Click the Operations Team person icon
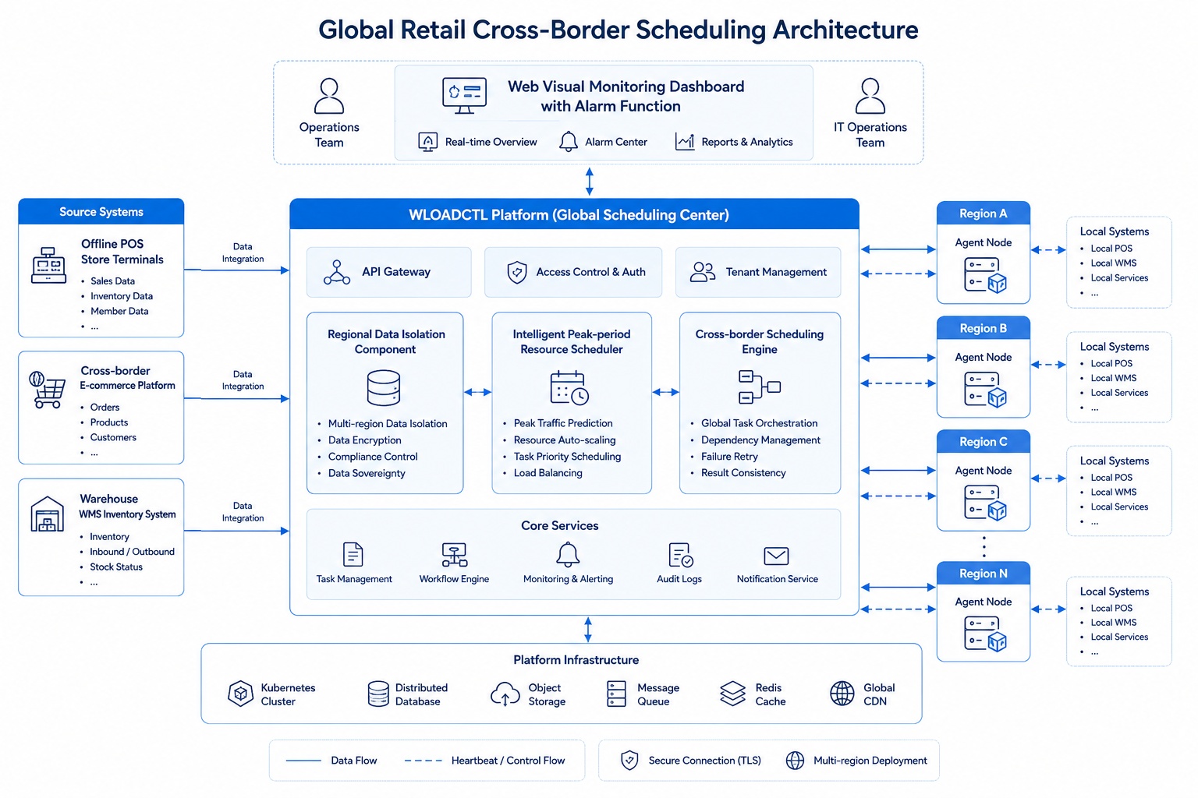The height and width of the screenshot is (798, 1198). coord(329,96)
